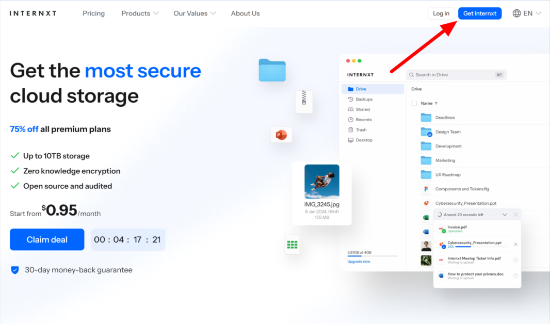Image resolution: width=550 pixels, height=324 pixels.
Task: Click the Upgrade now link
Action: (359, 262)
